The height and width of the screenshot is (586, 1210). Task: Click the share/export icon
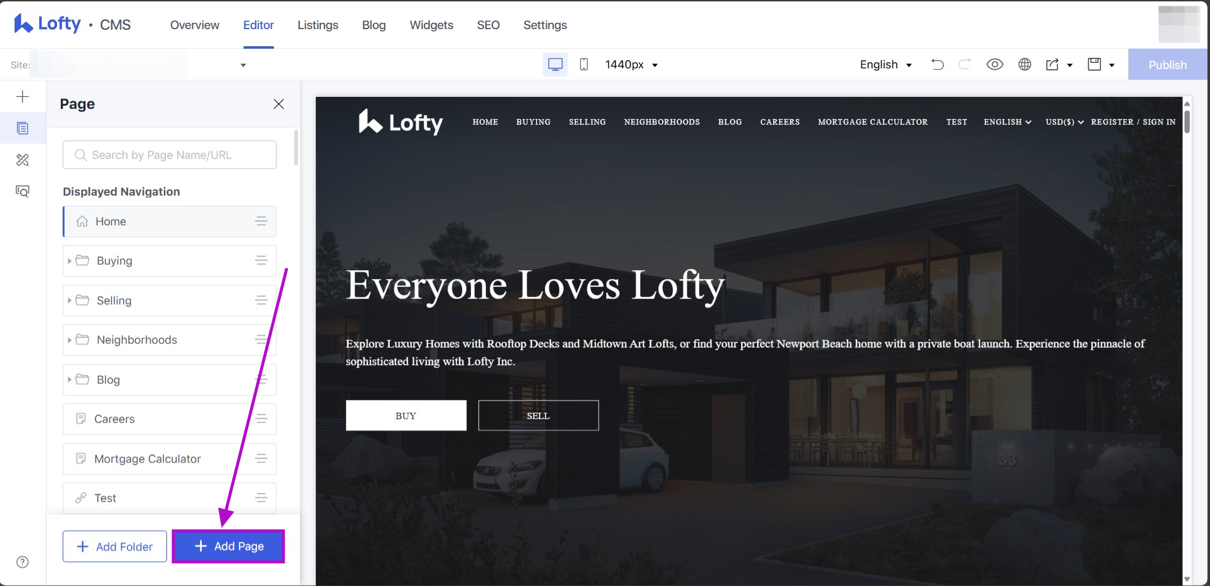coord(1052,65)
